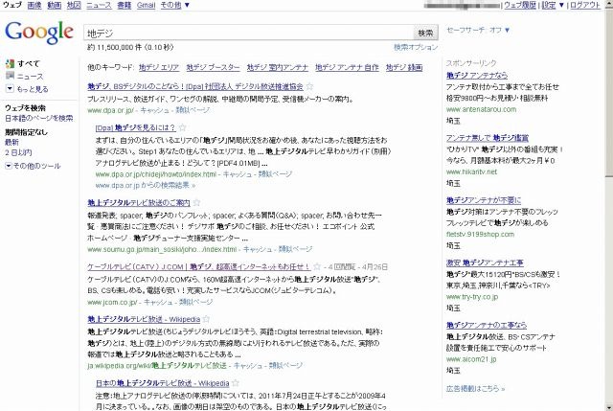613x411 pixels.
Task: Open Gmail in the top navigation
Action: 146,5
